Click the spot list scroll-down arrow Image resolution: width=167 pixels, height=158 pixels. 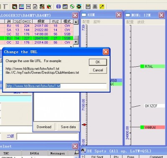point(76,42)
